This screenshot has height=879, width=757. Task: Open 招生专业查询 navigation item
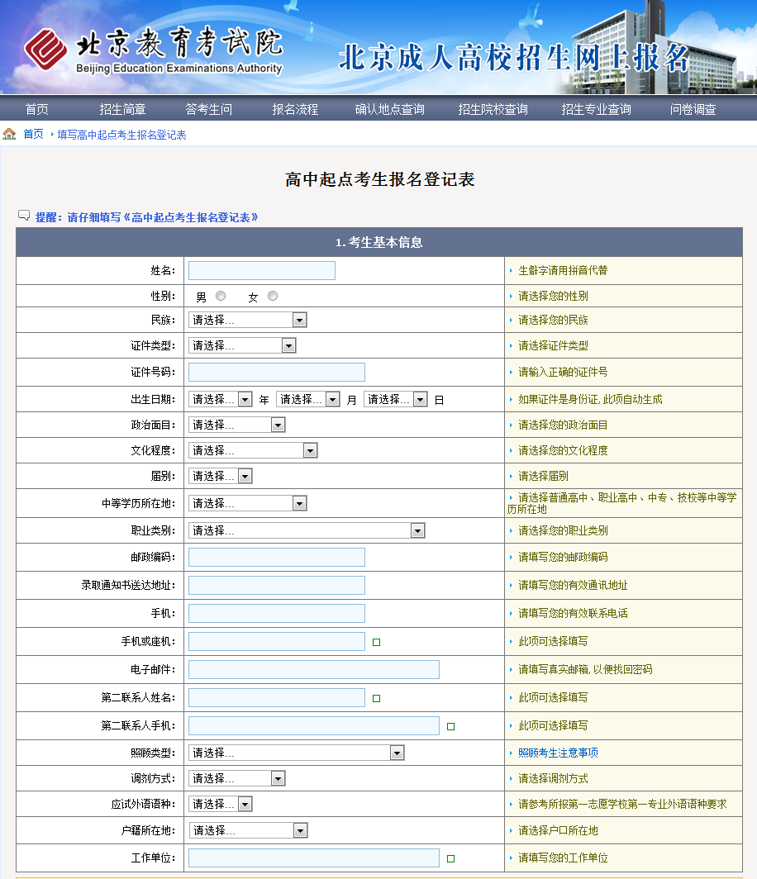click(x=596, y=109)
